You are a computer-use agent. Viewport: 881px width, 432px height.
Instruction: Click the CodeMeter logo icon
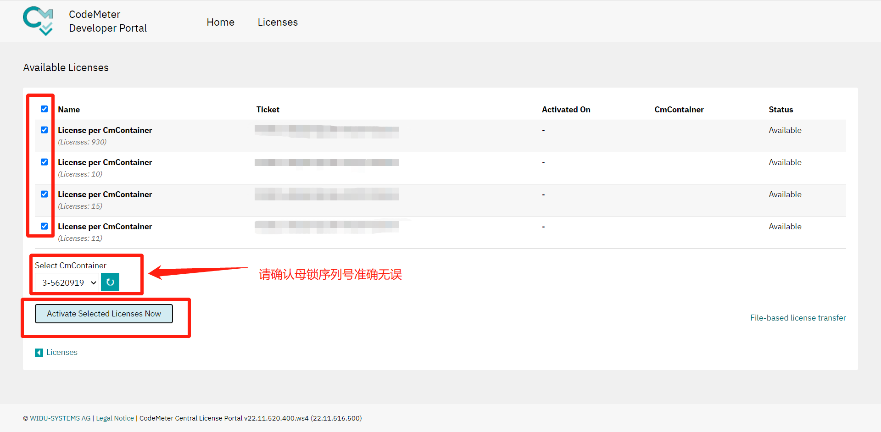[x=38, y=21]
